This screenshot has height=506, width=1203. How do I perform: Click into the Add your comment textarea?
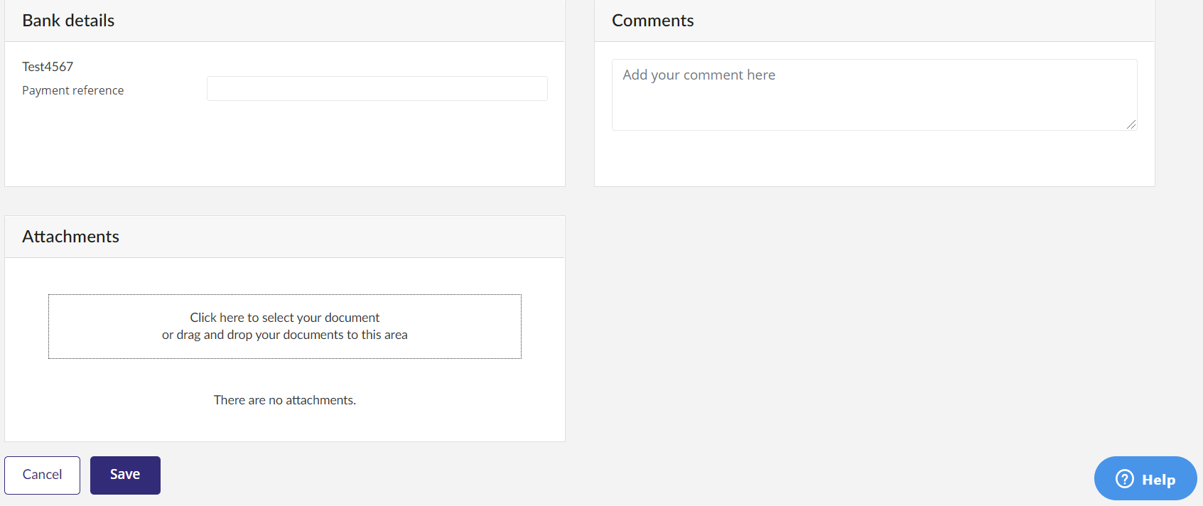pos(875,95)
